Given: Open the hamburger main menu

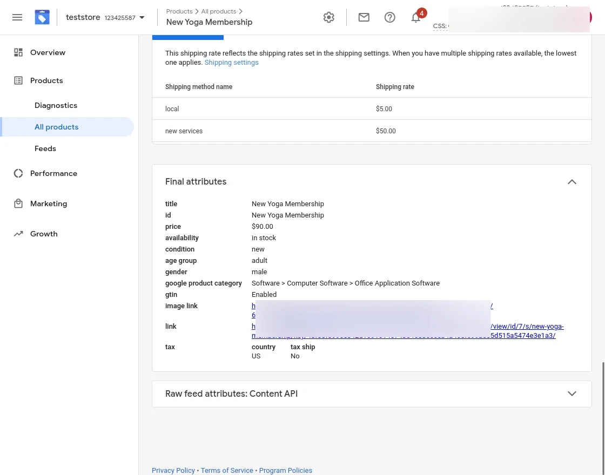Looking at the screenshot, I should 17,17.
